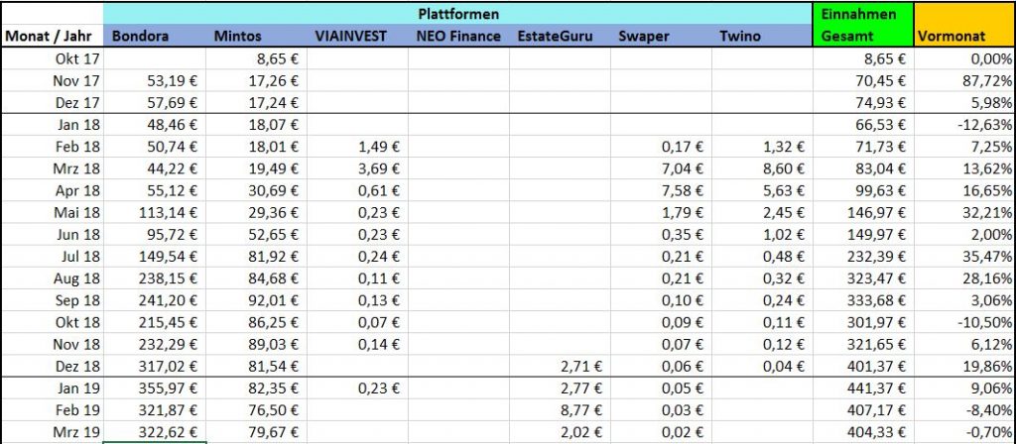Click Bondora cell 113,14 € for Mai 18

pos(154,212)
